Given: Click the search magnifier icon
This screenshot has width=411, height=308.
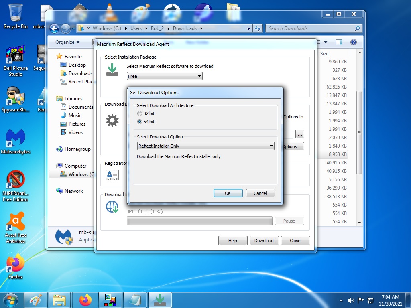Looking at the screenshot, I should [357, 28].
